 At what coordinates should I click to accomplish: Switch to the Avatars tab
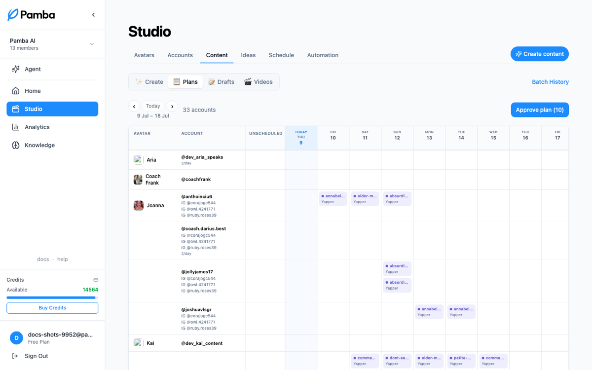point(144,55)
